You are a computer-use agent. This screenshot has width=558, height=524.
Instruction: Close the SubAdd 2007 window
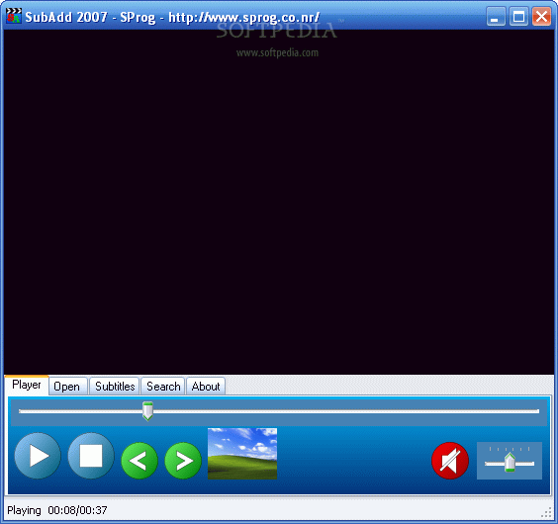click(x=541, y=17)
